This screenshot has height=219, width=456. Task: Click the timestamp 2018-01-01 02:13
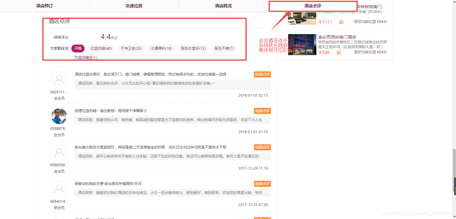point(253,95)
